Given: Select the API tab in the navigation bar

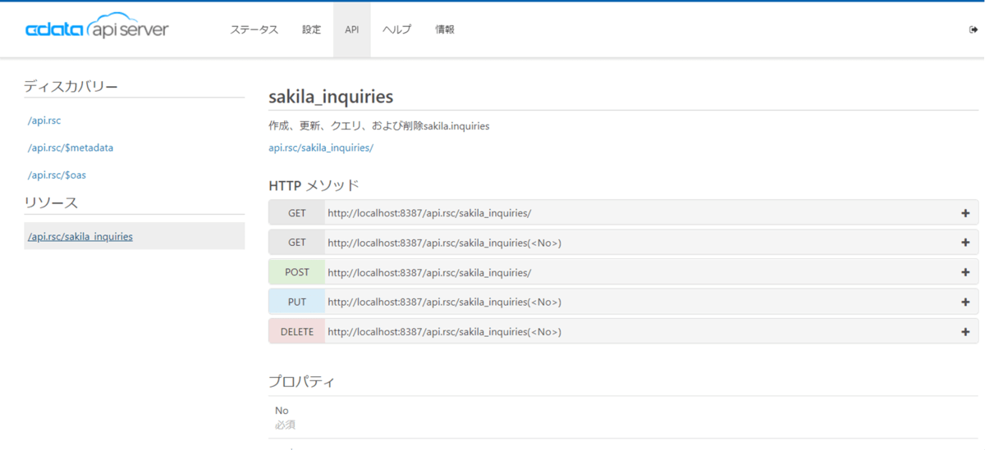Looking at the screenshot, I should (351, 30).
